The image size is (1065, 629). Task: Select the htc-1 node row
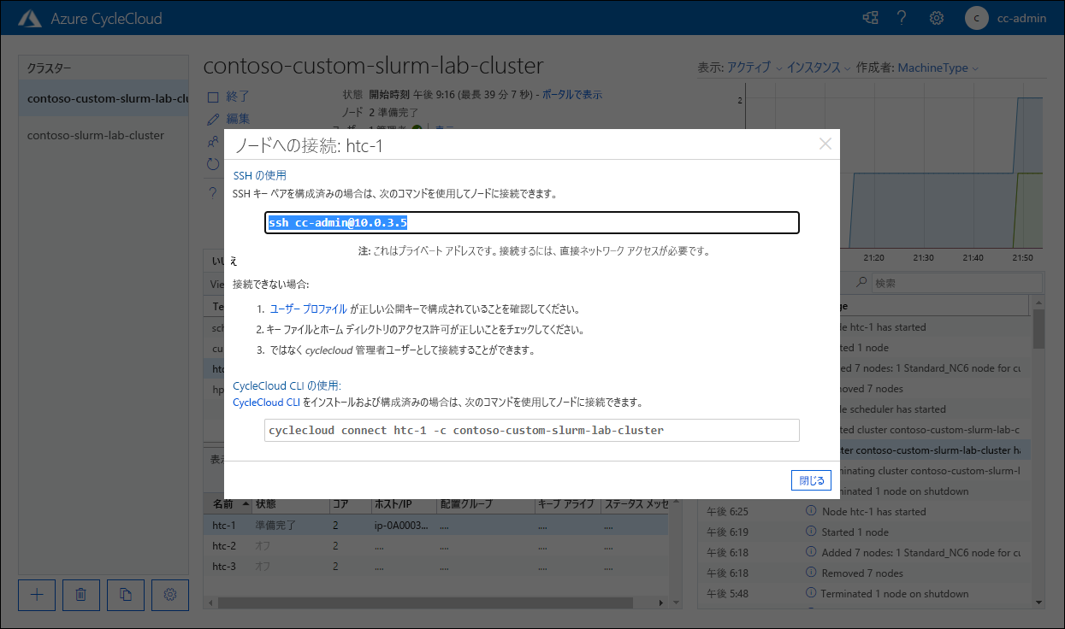pyautogui.click(x=435, y=525)
